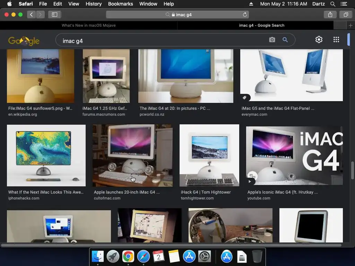Open the date and time menu bar item

284,4
